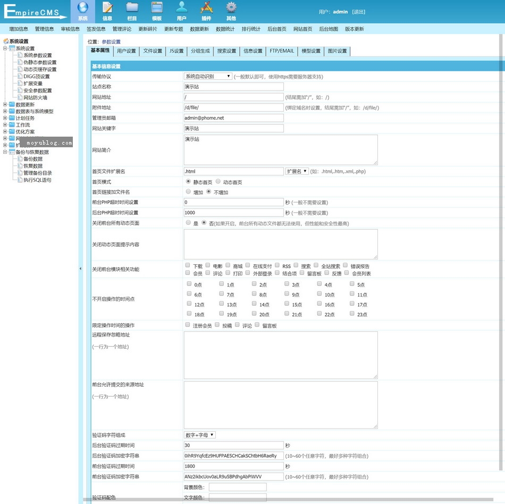Viewport: 505px width, 504px height.
Task: Click the 站点名称 input field
Action: [234, 87]
